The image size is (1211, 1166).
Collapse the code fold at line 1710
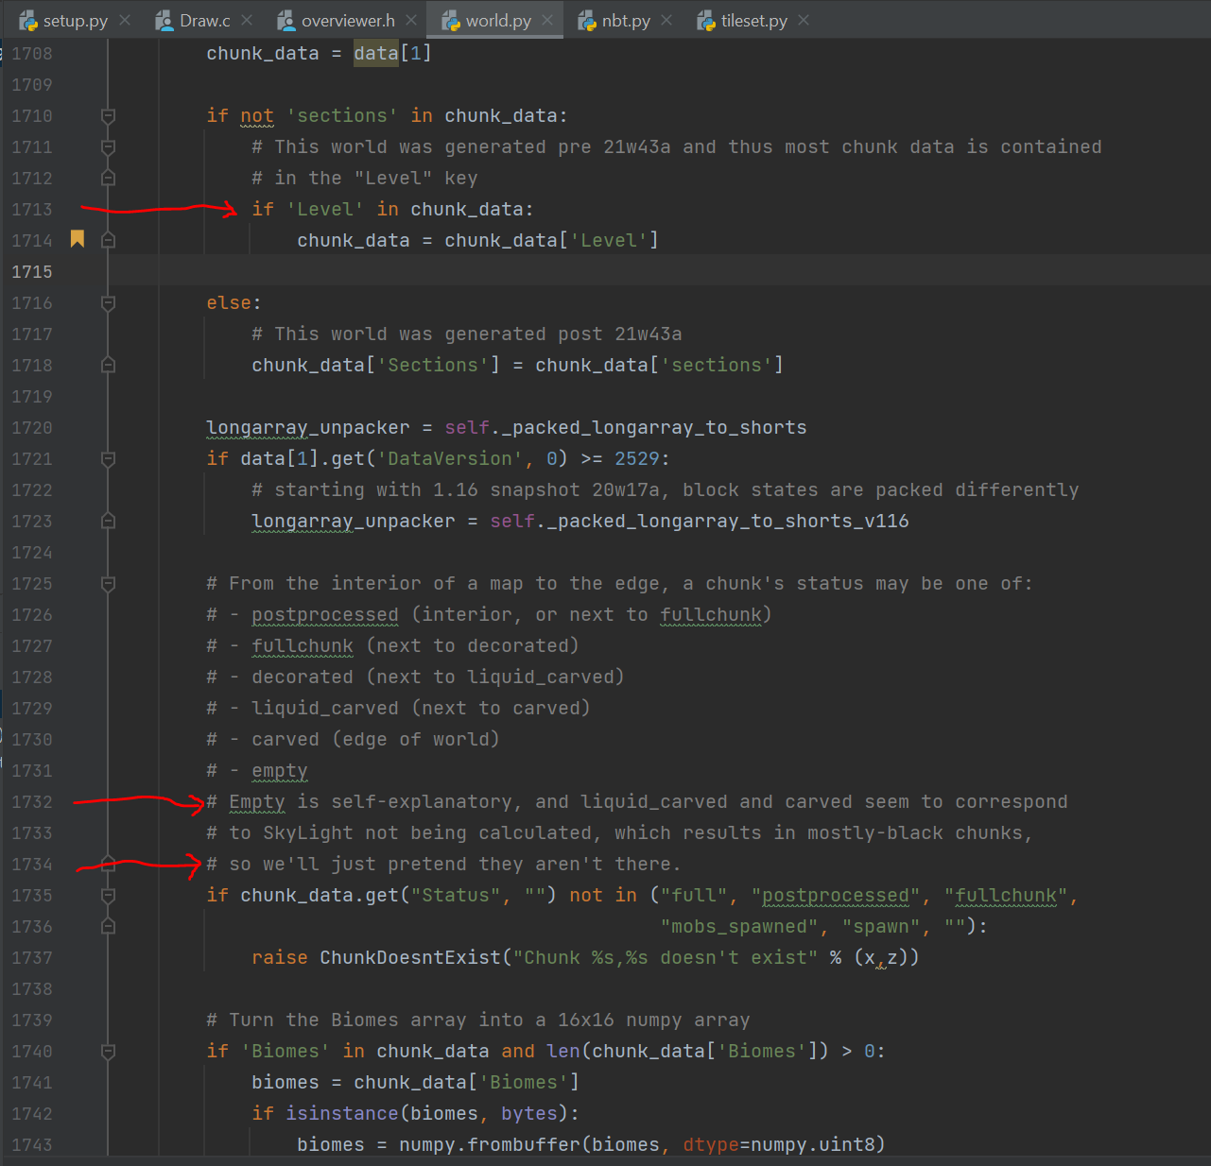coord(107,115)
